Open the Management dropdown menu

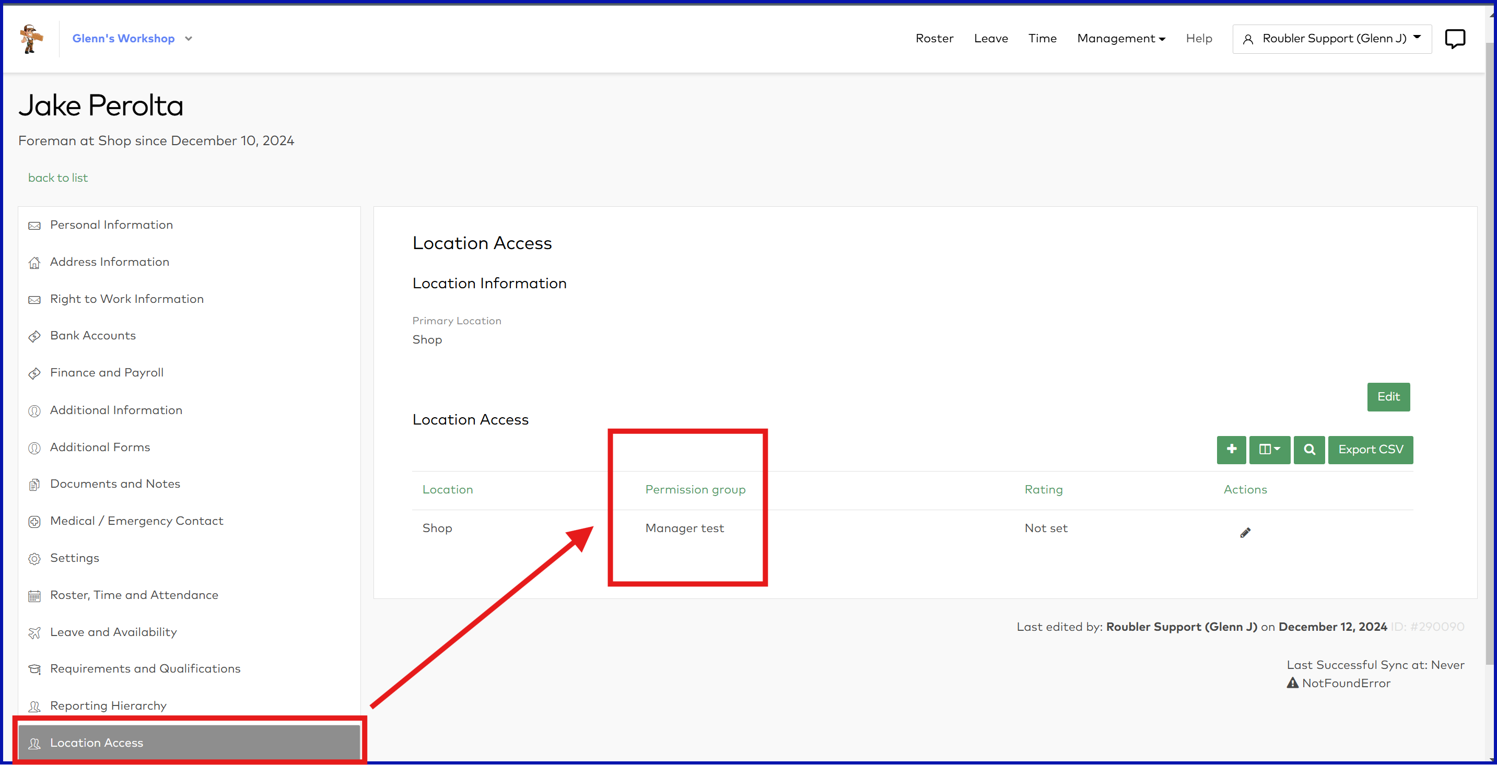[1120, 38]
